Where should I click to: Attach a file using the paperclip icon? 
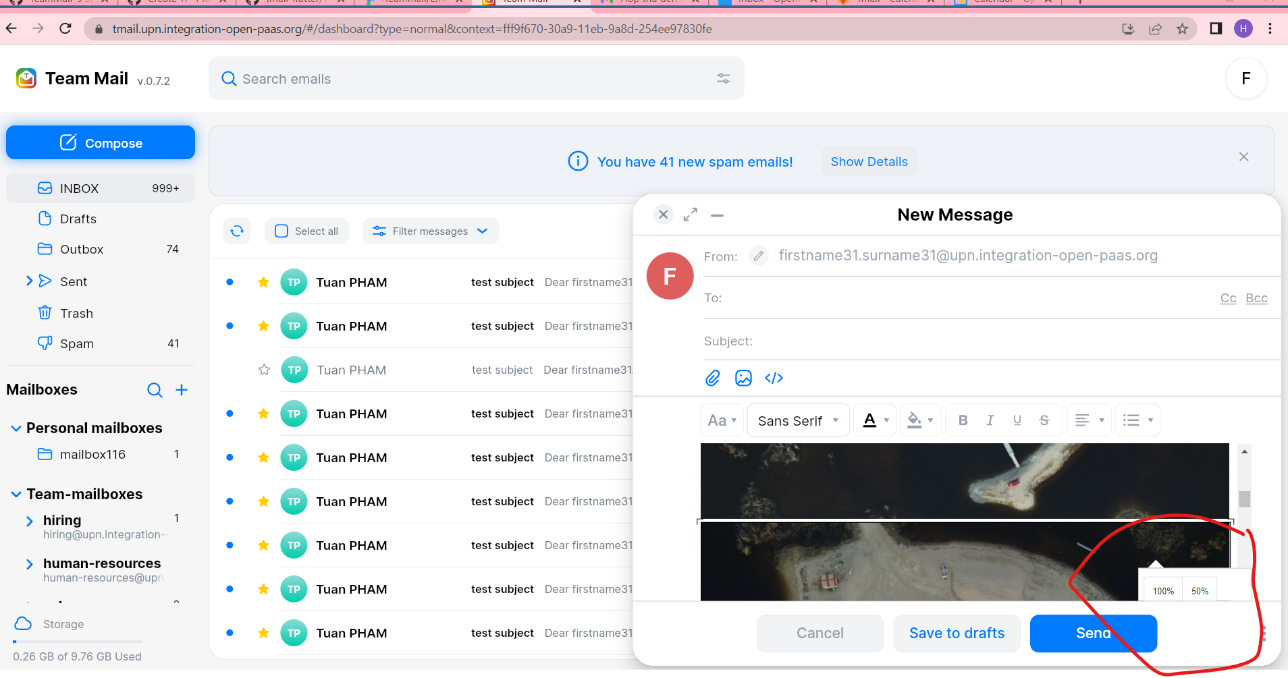tap(712, 378)
